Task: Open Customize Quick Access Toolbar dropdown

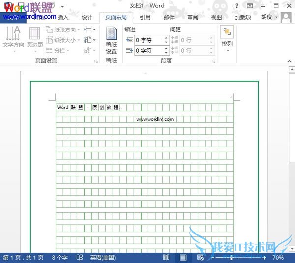Action: tap(62, 6)
